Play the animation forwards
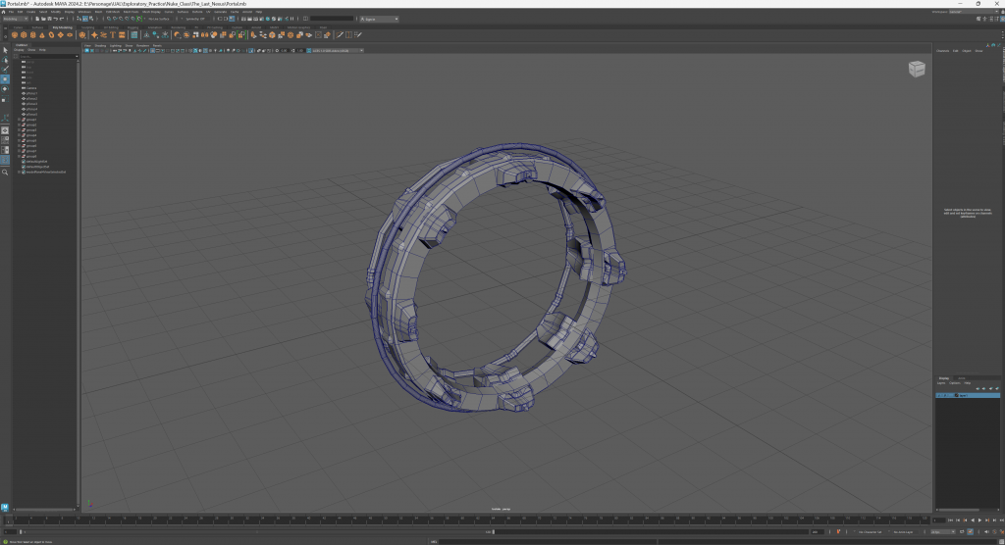The width and height of the screenshot is (1005, 545). point(980,520)
